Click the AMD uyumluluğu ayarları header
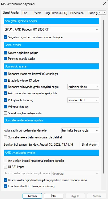 (51, 153)
